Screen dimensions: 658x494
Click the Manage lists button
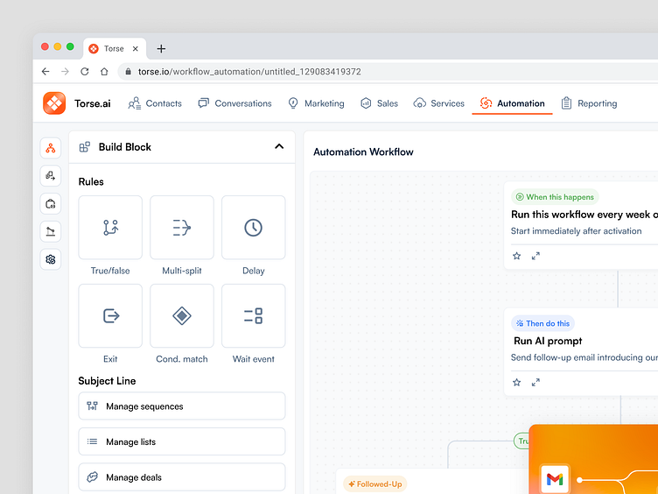[182, 441]
